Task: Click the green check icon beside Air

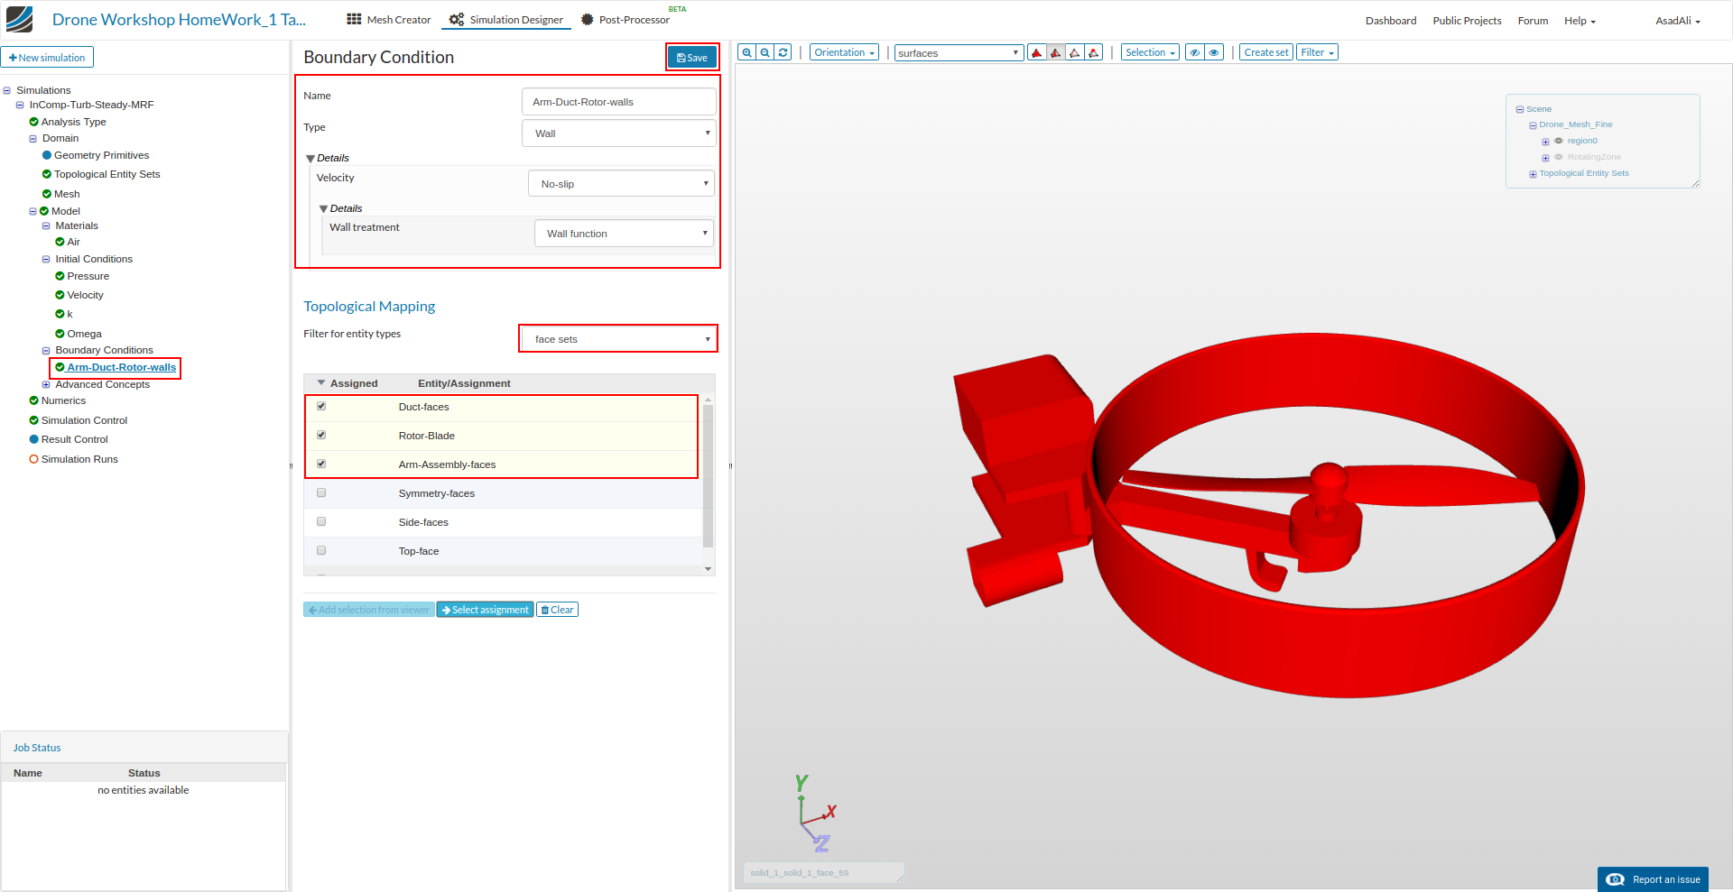Action: [x=60, y=242]
